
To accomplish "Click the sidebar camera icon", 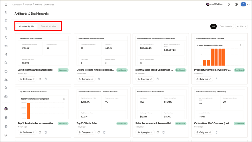I will click(6, 97).
